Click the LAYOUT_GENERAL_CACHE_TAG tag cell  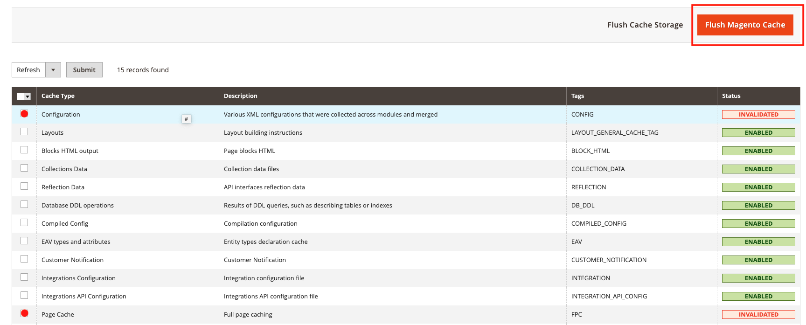[x=615, y=133]
